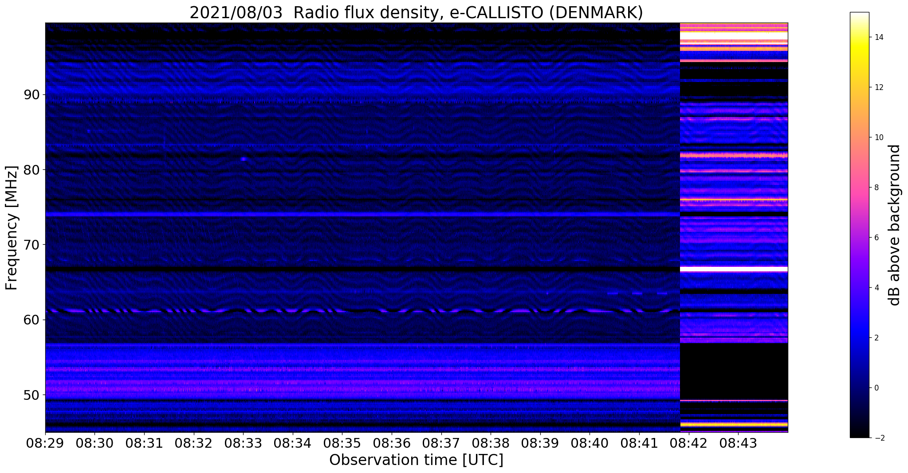Click the colorbar tick label 14
Image resolution: width=908 pixels, height=473 pixels.
[878, 37]
